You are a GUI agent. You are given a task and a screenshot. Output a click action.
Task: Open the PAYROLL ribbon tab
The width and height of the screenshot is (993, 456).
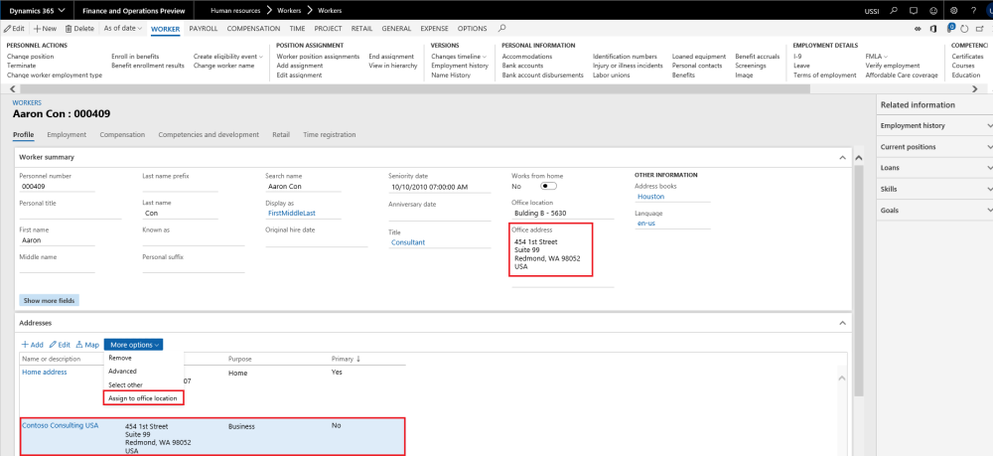[x=203, y=29]
